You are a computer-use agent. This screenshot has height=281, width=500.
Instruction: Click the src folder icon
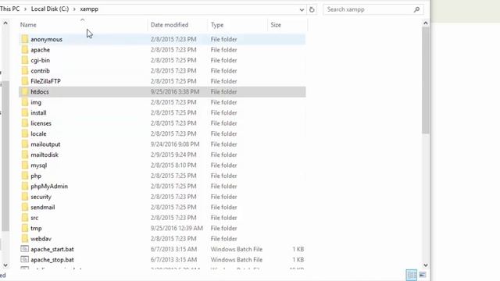click(25, 218)
